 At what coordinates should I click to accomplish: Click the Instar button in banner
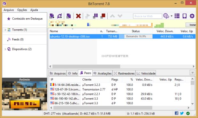[191, 25]
